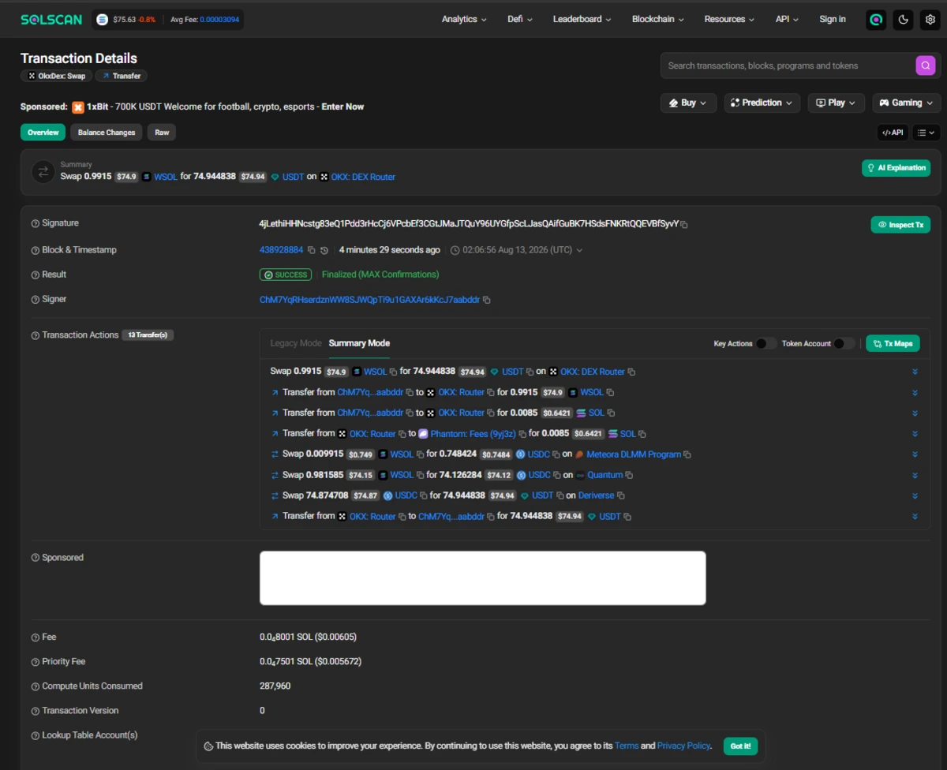947x770 pixels.
Task: Copy USDT token in last transfer row
Action: [x=627, y=517]
